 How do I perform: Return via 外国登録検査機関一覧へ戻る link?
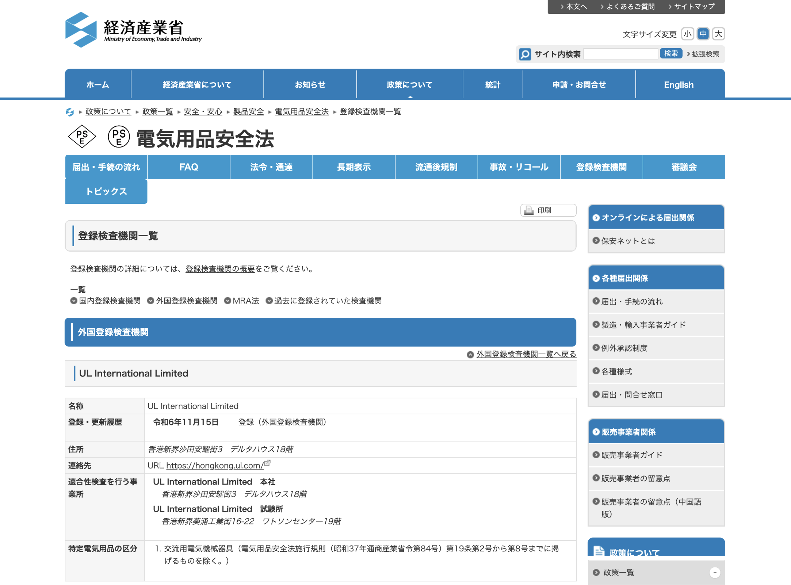526,354
